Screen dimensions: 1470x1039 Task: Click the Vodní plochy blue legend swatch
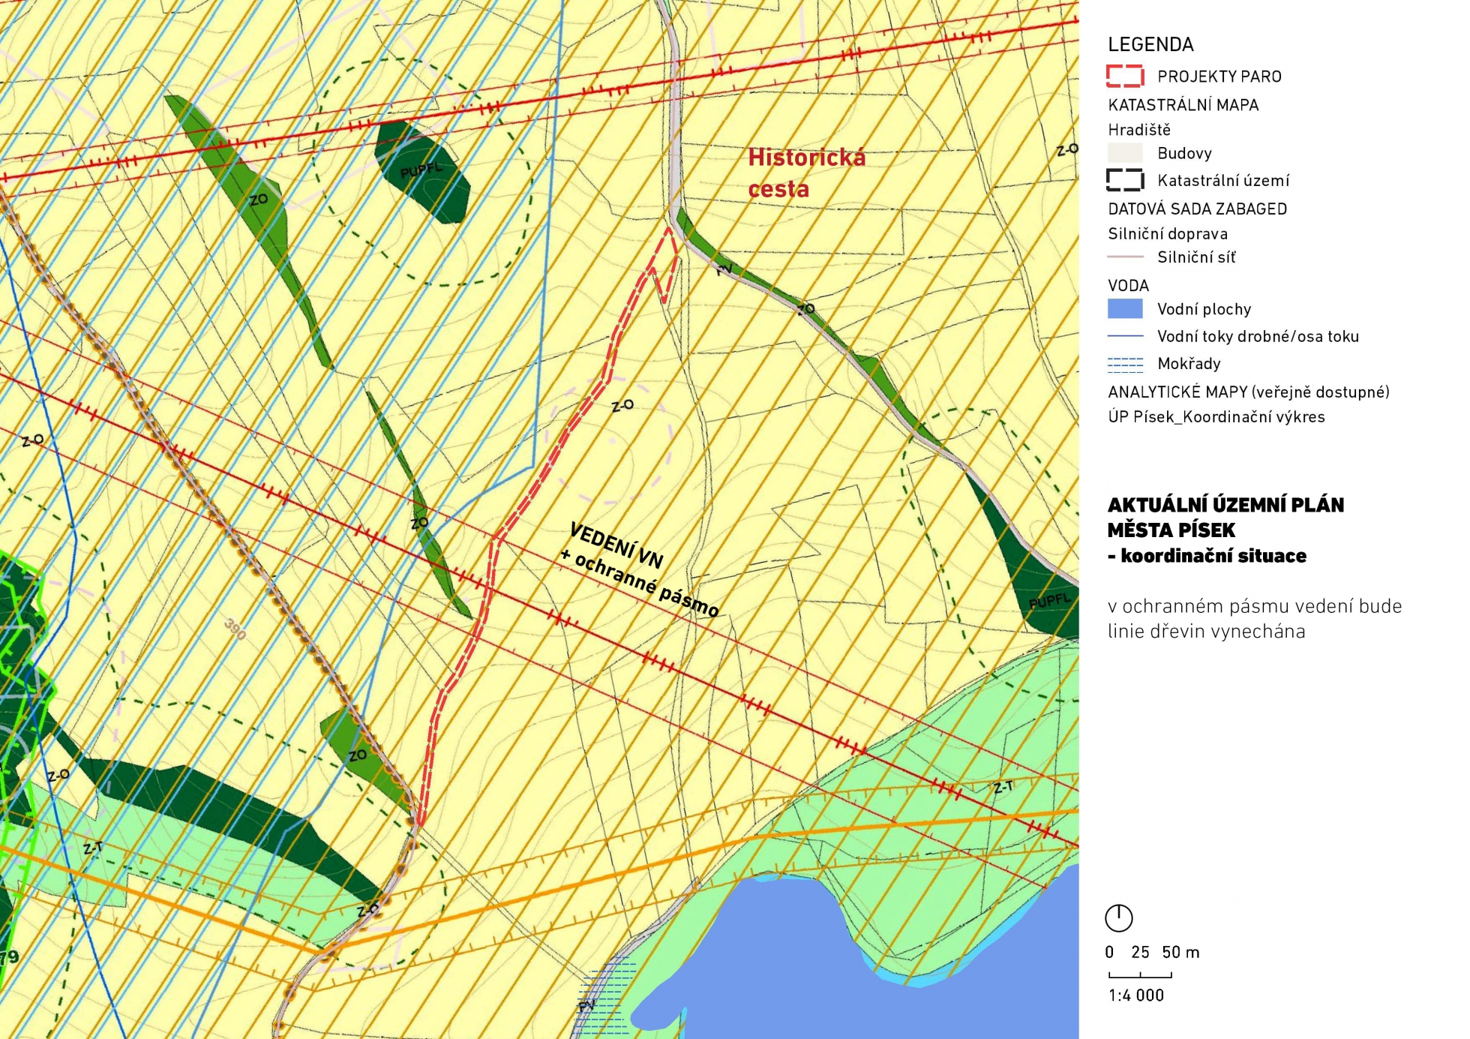[x=1125, y=309]
